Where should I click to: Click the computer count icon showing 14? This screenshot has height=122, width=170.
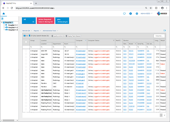click(24, 36)
